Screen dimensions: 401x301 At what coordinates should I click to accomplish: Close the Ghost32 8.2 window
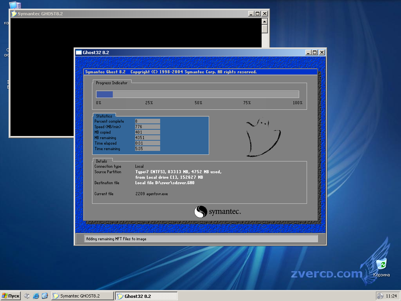(322, 53)
